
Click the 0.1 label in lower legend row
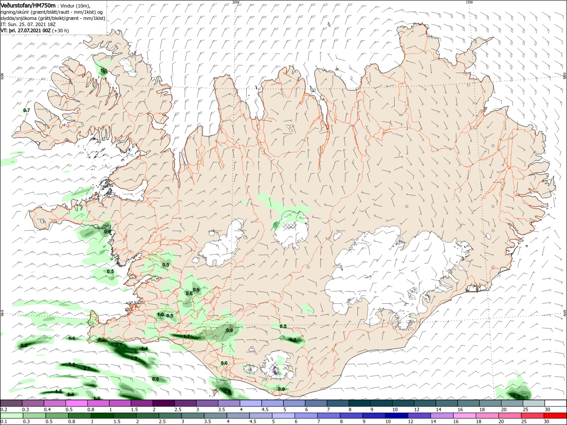(x=4, y=422)
